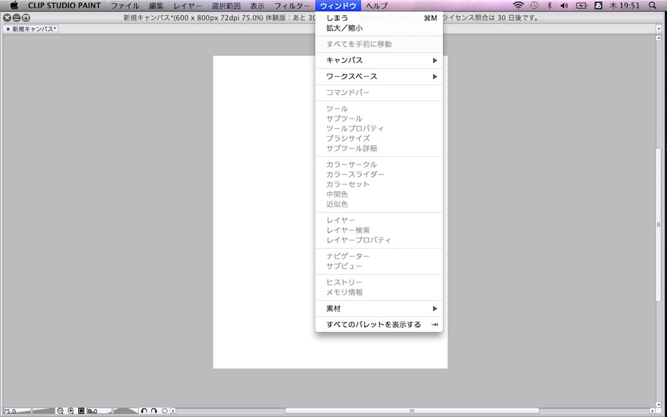Toggle the 近似色 palette entry

(x=378, y=204)
